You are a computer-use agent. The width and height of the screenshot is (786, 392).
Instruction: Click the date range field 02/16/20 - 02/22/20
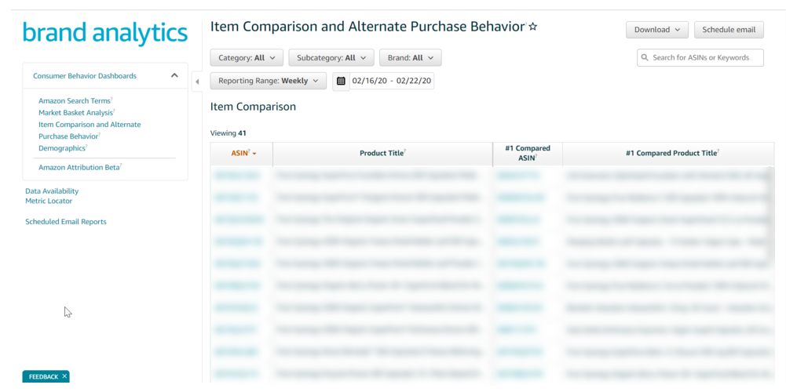tap(392, 81)
